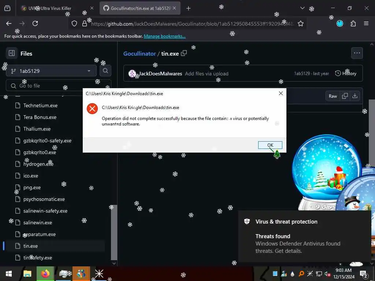Open the three-dots more options button

coord(357,53)
